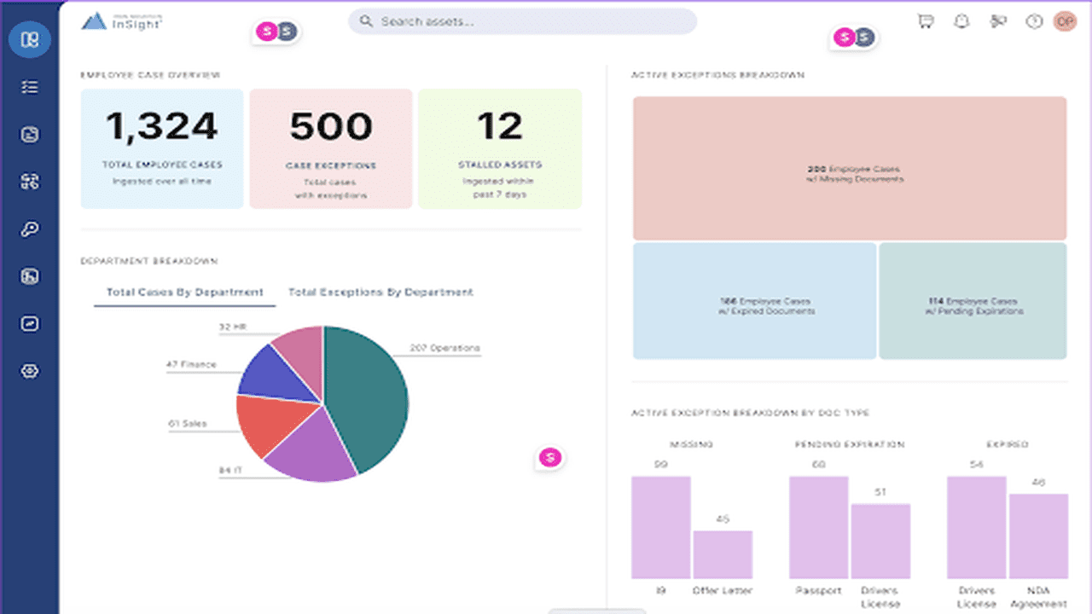The height and width of the screenshot is (614, 1092).
Task: Focus the Search assets field
Action: coord(522,21)
